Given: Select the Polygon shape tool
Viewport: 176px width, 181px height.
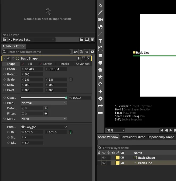Looking at the screenshot, I should coord(100,70).
